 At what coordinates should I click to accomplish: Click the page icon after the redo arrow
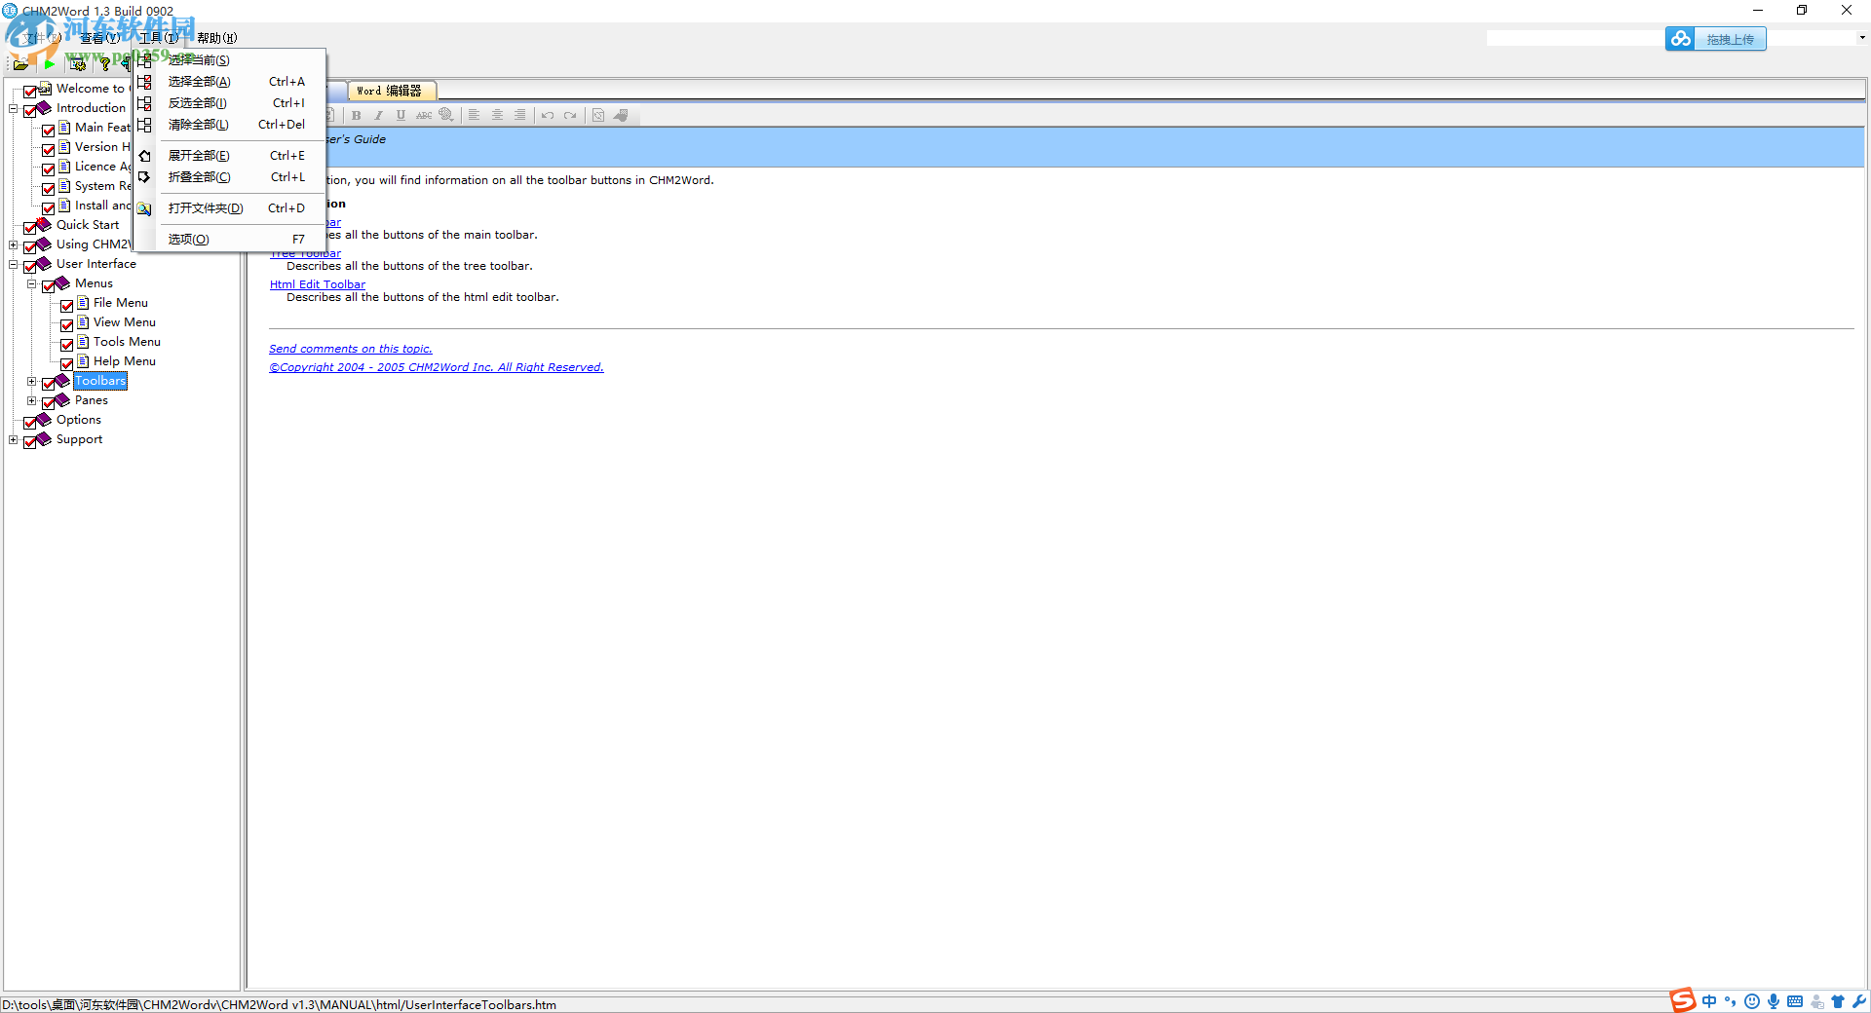pos(598,115)
